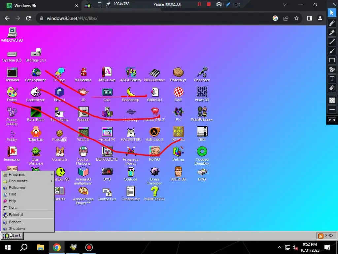The height and width of the screenshot is (254, 338).
Task: Launch the Calc calculator icon
Action: point(107,94)
